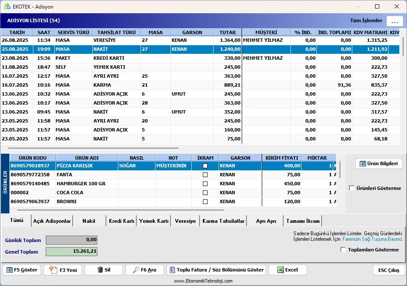Click the new document icon on F3 Yeni

tap(53, 270)
